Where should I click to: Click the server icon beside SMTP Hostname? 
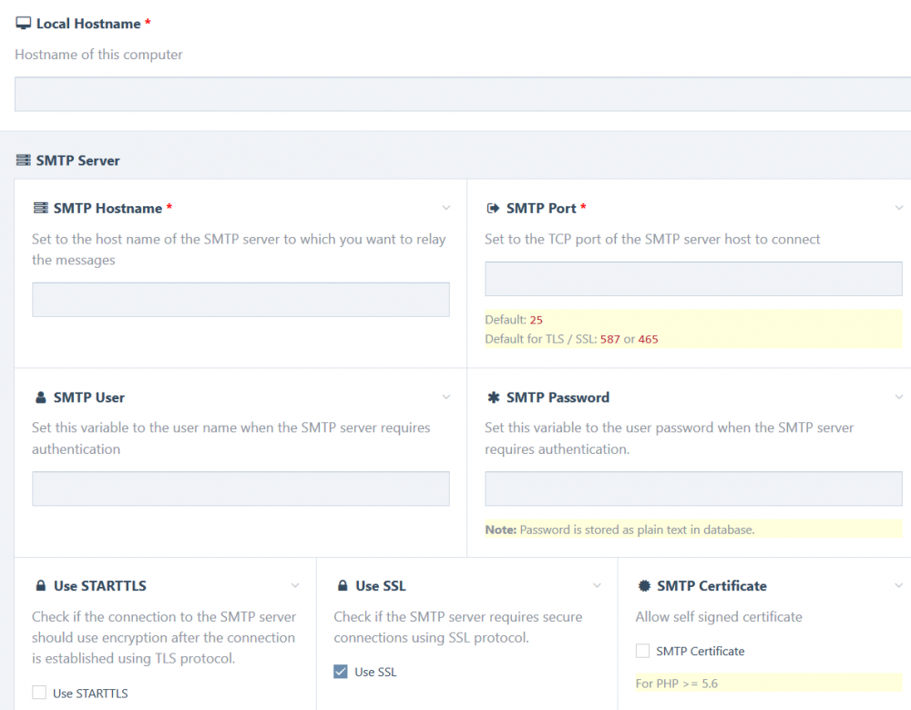(40, 209)
